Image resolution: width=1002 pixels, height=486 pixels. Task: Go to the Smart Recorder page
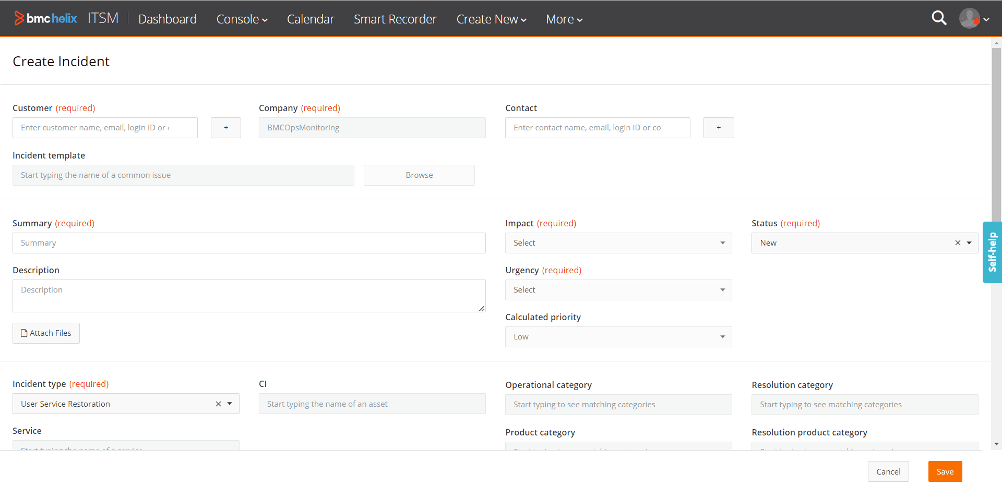395,19
